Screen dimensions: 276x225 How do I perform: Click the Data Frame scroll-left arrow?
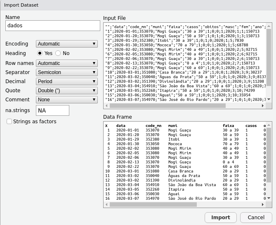click(x=106, y=204)
